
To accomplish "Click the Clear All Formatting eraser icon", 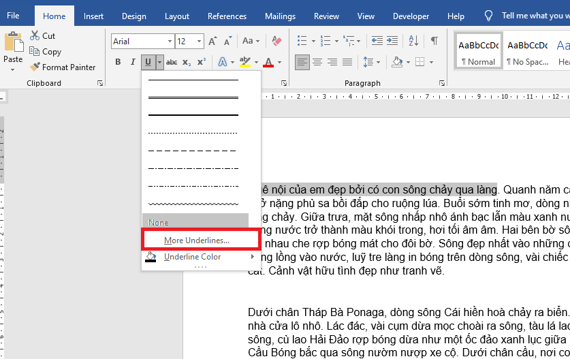I will (276, 42).
